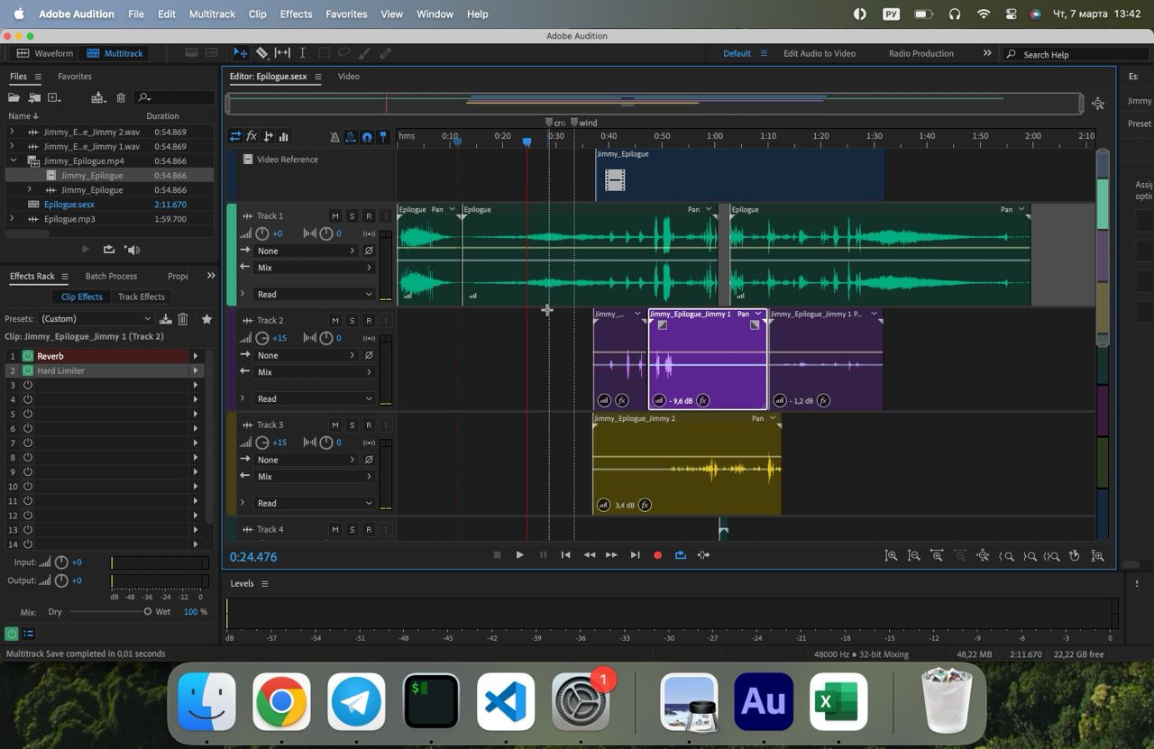Screen dimensions: 1154x749
Task: Toggle loop playback in transport
Action: click(681, 555)
